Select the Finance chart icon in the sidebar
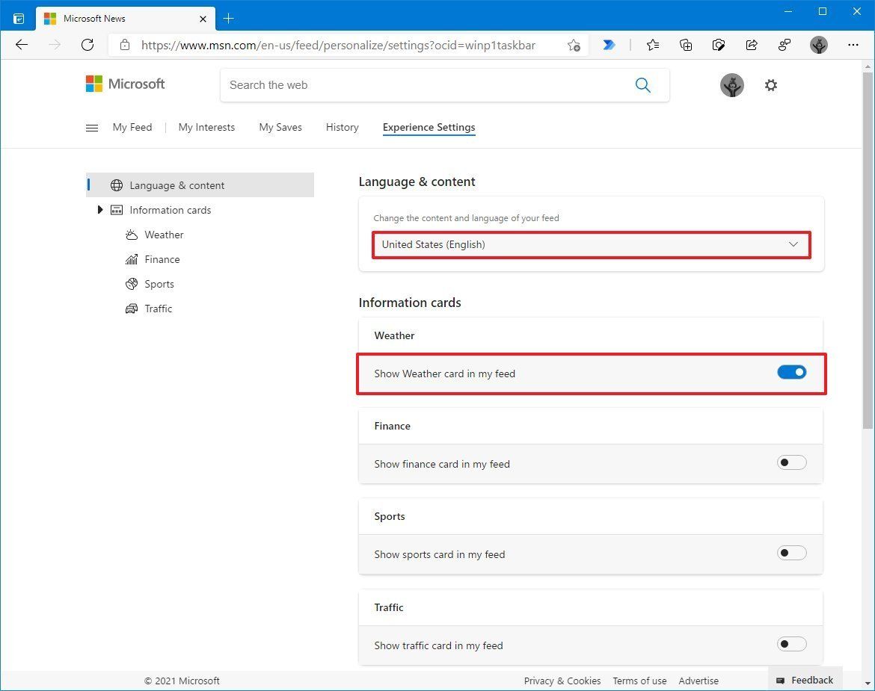 pos(130,258)
